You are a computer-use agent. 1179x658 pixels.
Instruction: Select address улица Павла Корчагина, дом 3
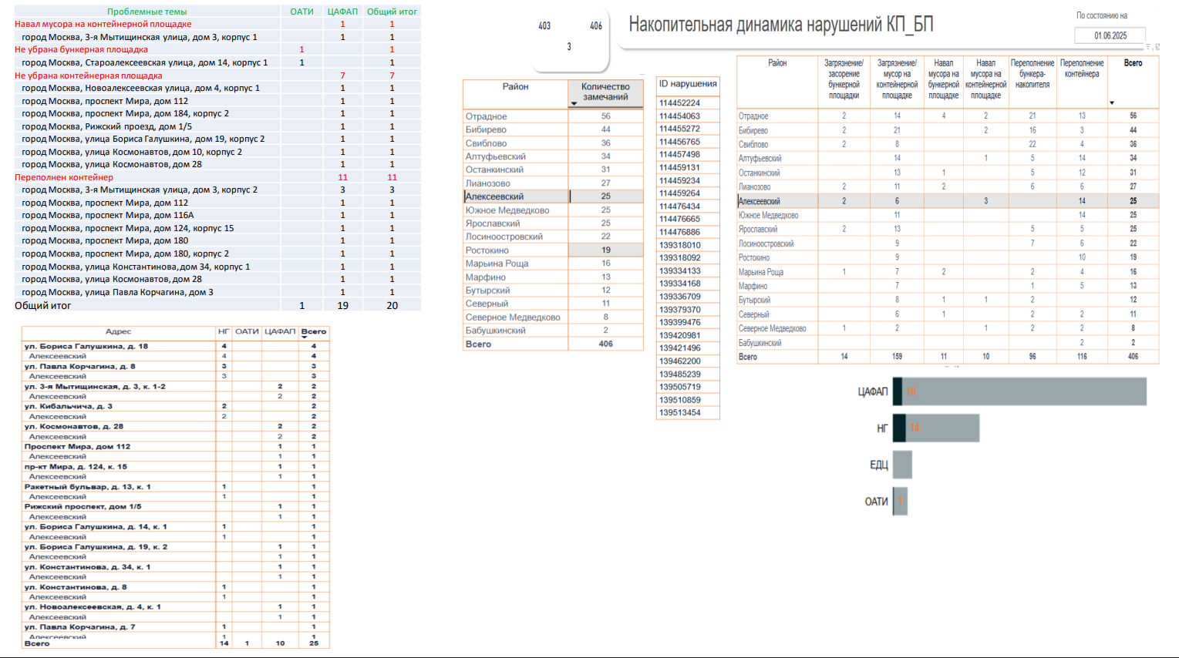pos(117,292)
